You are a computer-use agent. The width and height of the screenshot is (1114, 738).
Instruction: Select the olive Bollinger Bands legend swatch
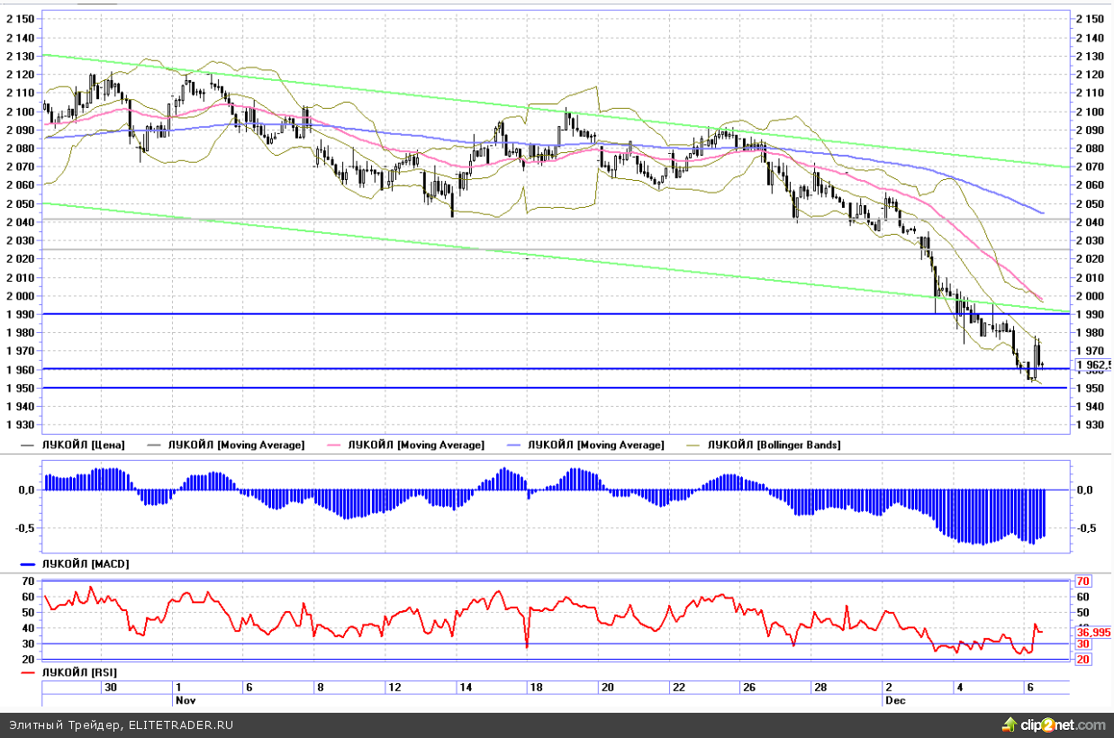click(x=693, y=445)
